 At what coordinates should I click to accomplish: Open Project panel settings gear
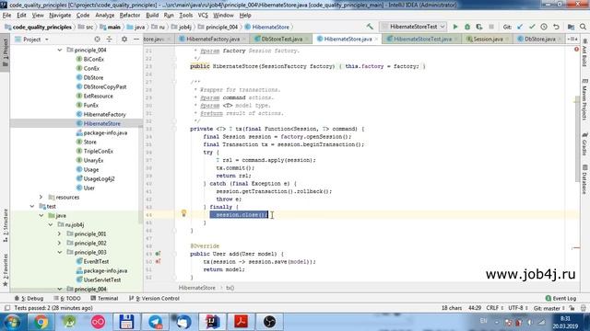point(124,39)
